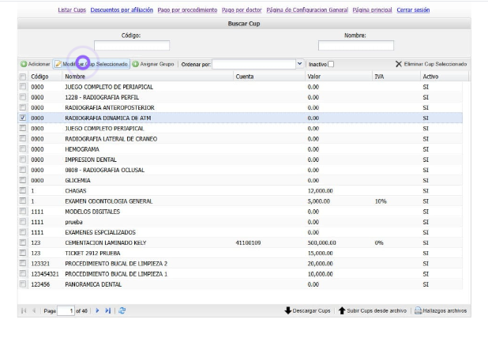Screen dimensions: 488x338
Task: Click Modificar Cup Seleccionado pencil icon
Action: 58,63
